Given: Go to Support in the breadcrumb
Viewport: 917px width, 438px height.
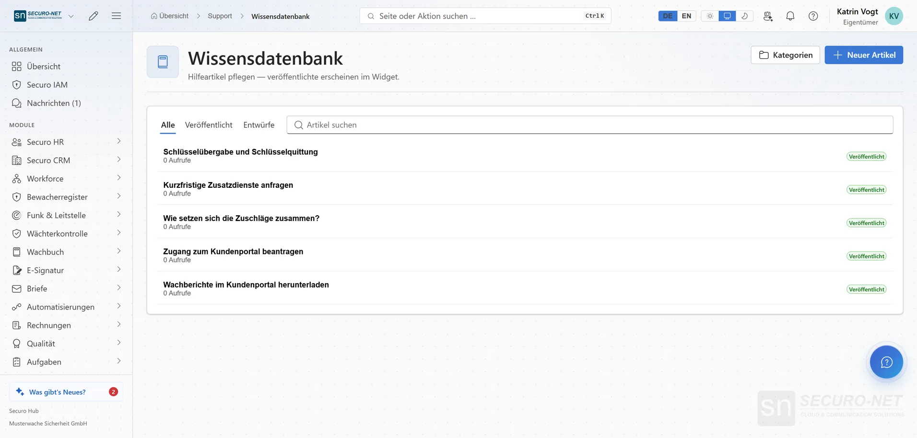Looking at the screenshot, I should 220,16.
